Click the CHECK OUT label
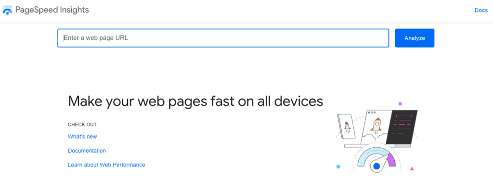493x191 pixels. pos(82,125)
